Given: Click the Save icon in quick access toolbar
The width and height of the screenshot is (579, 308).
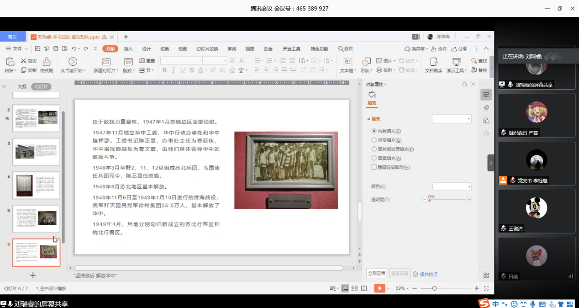Looking at the screenshot, I should (x=37, y=49).
